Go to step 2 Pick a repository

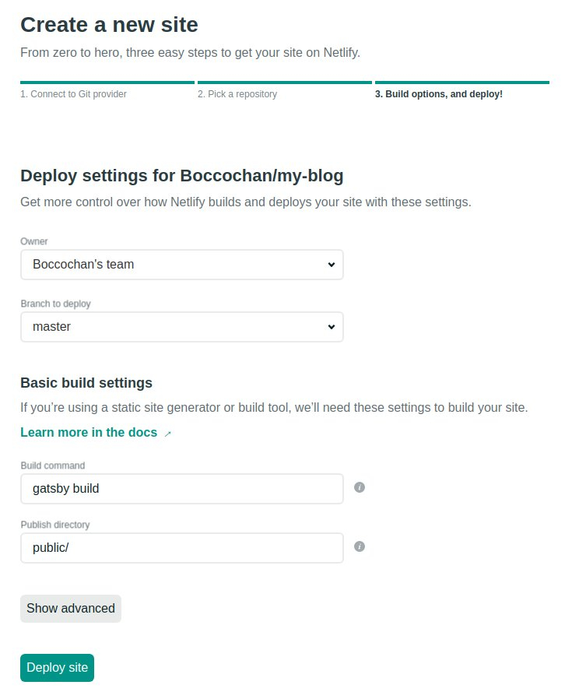click(x=237, y=94)
